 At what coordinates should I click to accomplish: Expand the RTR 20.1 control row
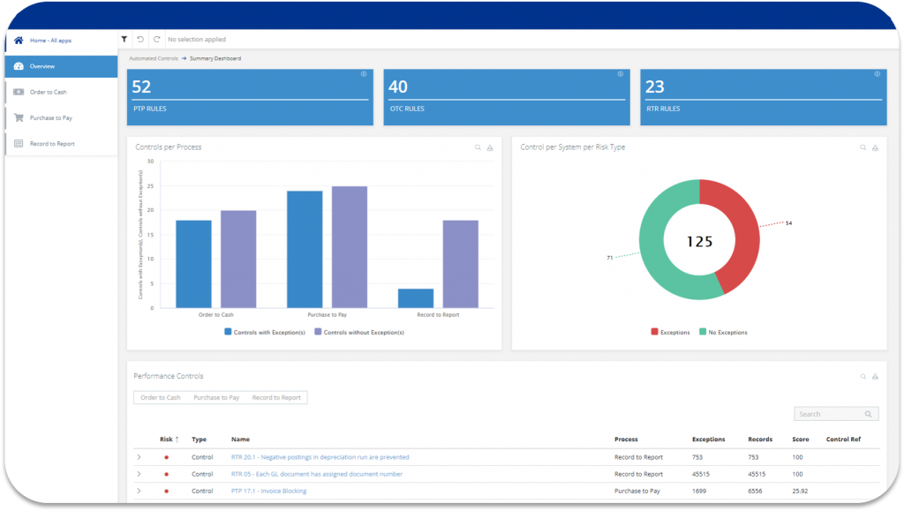tap(139, 457)
